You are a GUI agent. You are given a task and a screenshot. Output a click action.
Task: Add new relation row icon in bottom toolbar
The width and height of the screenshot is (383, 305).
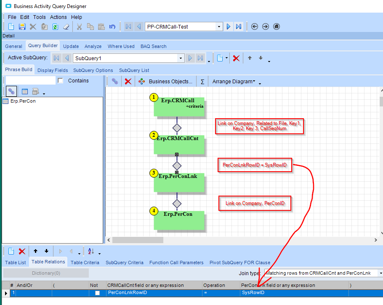tap(11, 251)
